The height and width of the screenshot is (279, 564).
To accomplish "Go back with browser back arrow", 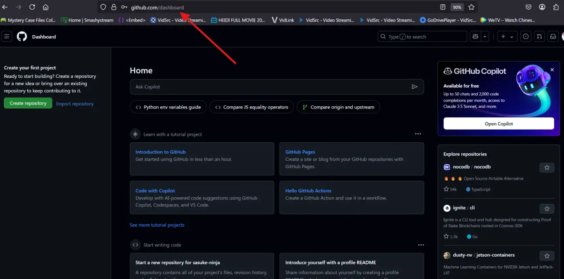I will click(x=5, y=7).
